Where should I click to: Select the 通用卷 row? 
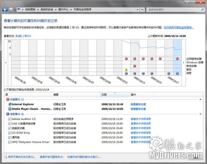click(x=103, y=137)
